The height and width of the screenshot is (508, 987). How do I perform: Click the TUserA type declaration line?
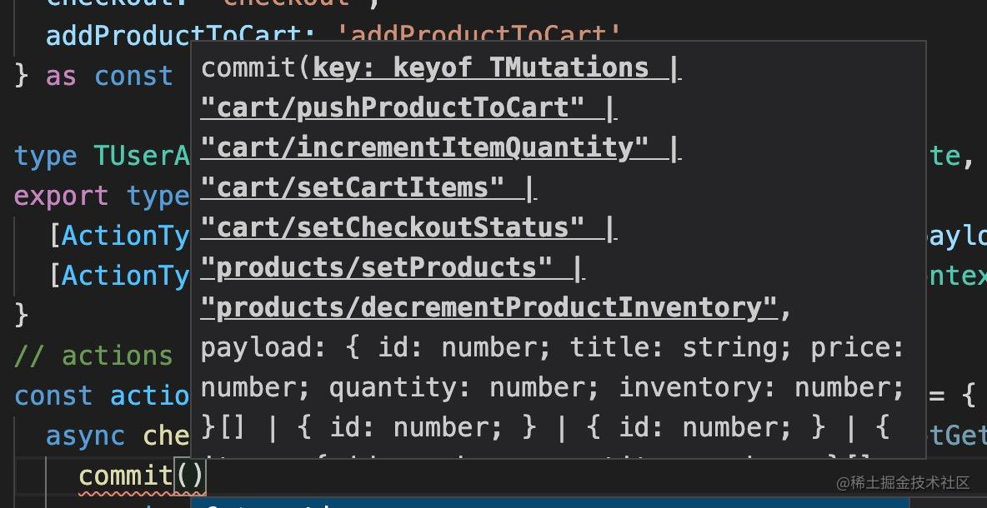(103, 156)
